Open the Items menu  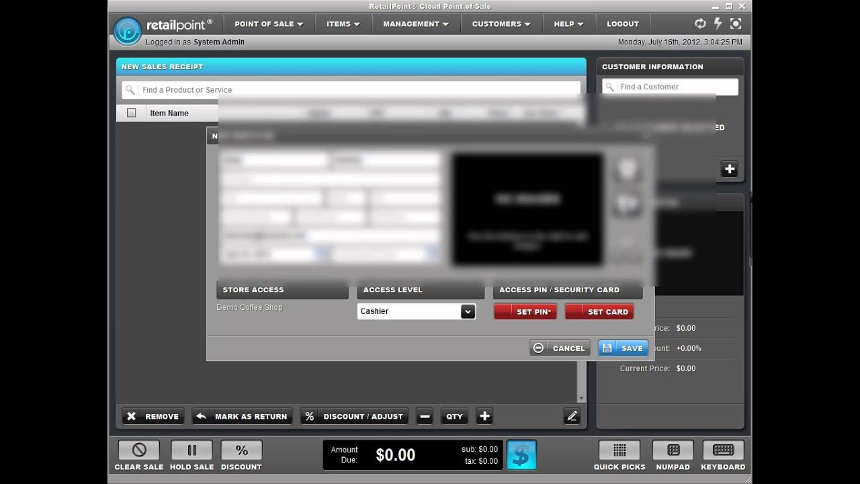343,24
